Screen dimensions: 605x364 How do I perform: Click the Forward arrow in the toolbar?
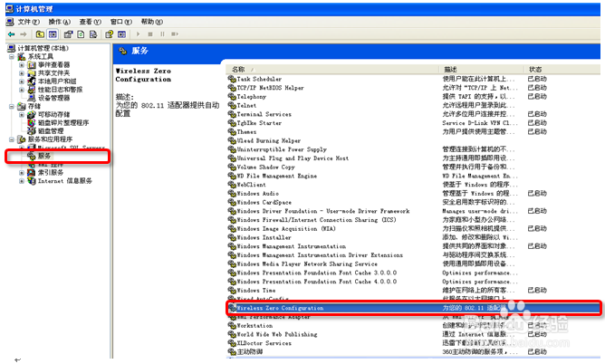pos(24,34)
